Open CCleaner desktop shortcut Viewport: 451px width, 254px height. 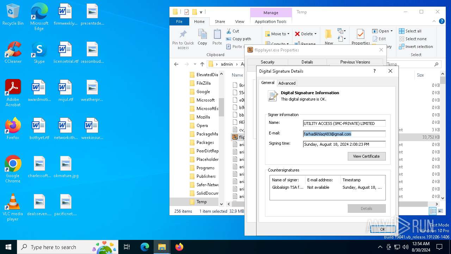coord(13,53)
